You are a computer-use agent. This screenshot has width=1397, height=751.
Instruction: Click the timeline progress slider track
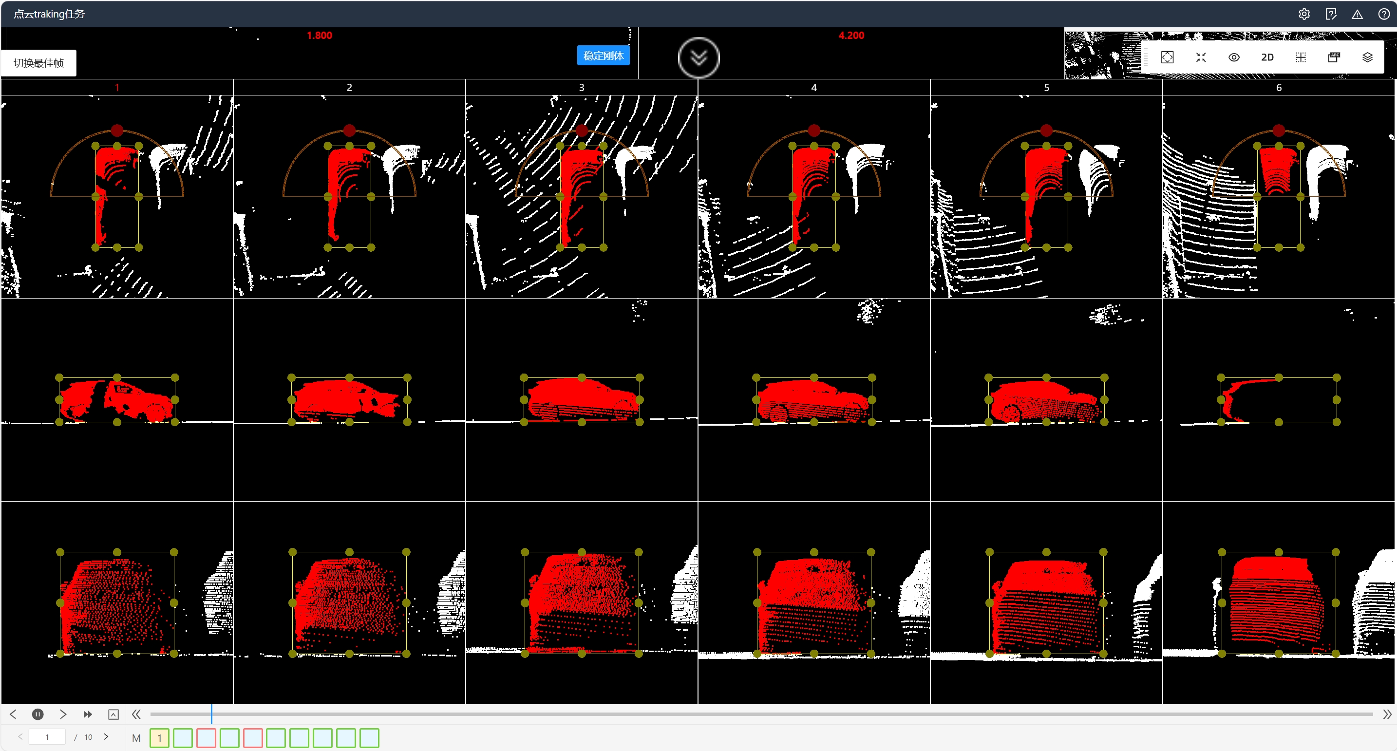[x=759, y=714]
